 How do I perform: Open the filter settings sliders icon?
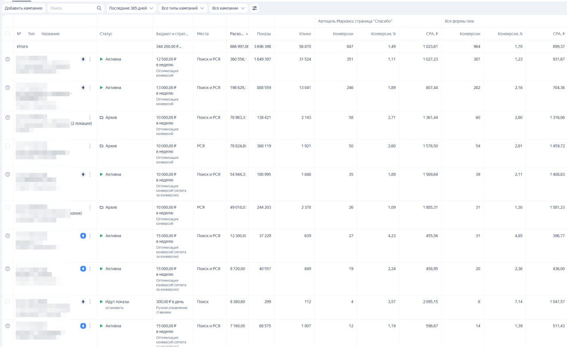tap(254, 8)
